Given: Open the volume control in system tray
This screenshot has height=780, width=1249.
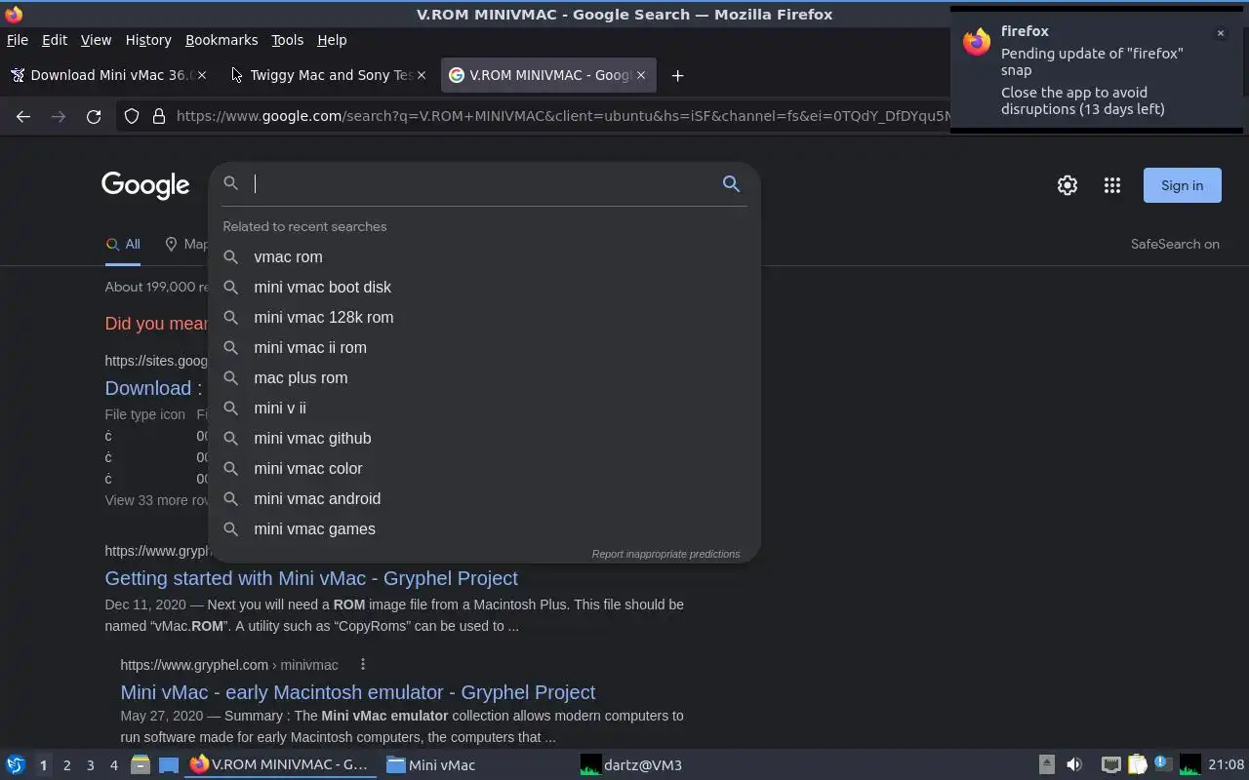Looking at the screenshot, I should point(1074,765).
